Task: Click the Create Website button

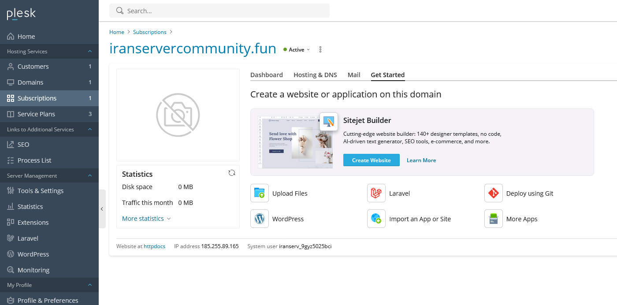Action: [371, 160]
